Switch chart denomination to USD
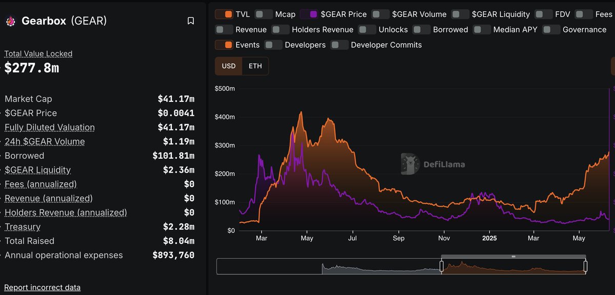This screenshot has width=615, height=295. [x=229, y=66]
